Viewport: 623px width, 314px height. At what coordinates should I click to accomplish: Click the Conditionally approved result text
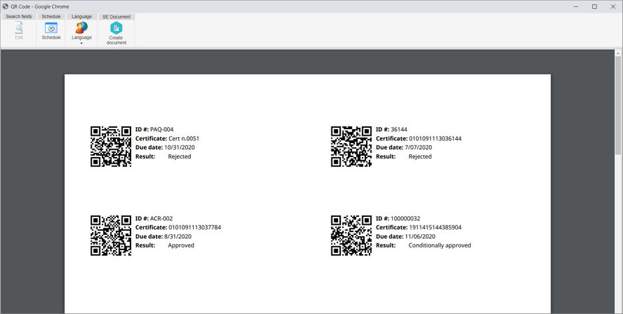(x=440, y=245)
